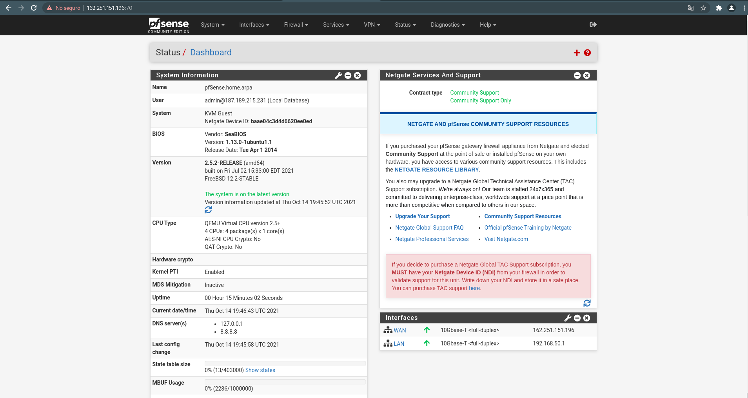
Task: Refresh Netgate support information icon
Action: coord(587,303)
